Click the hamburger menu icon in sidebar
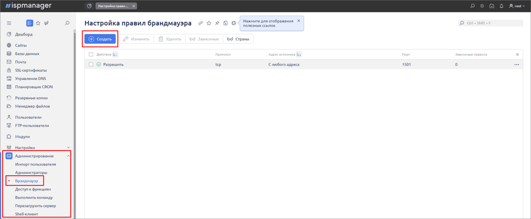The width and height of the screenshot is (531, 219). pos(9,23)
